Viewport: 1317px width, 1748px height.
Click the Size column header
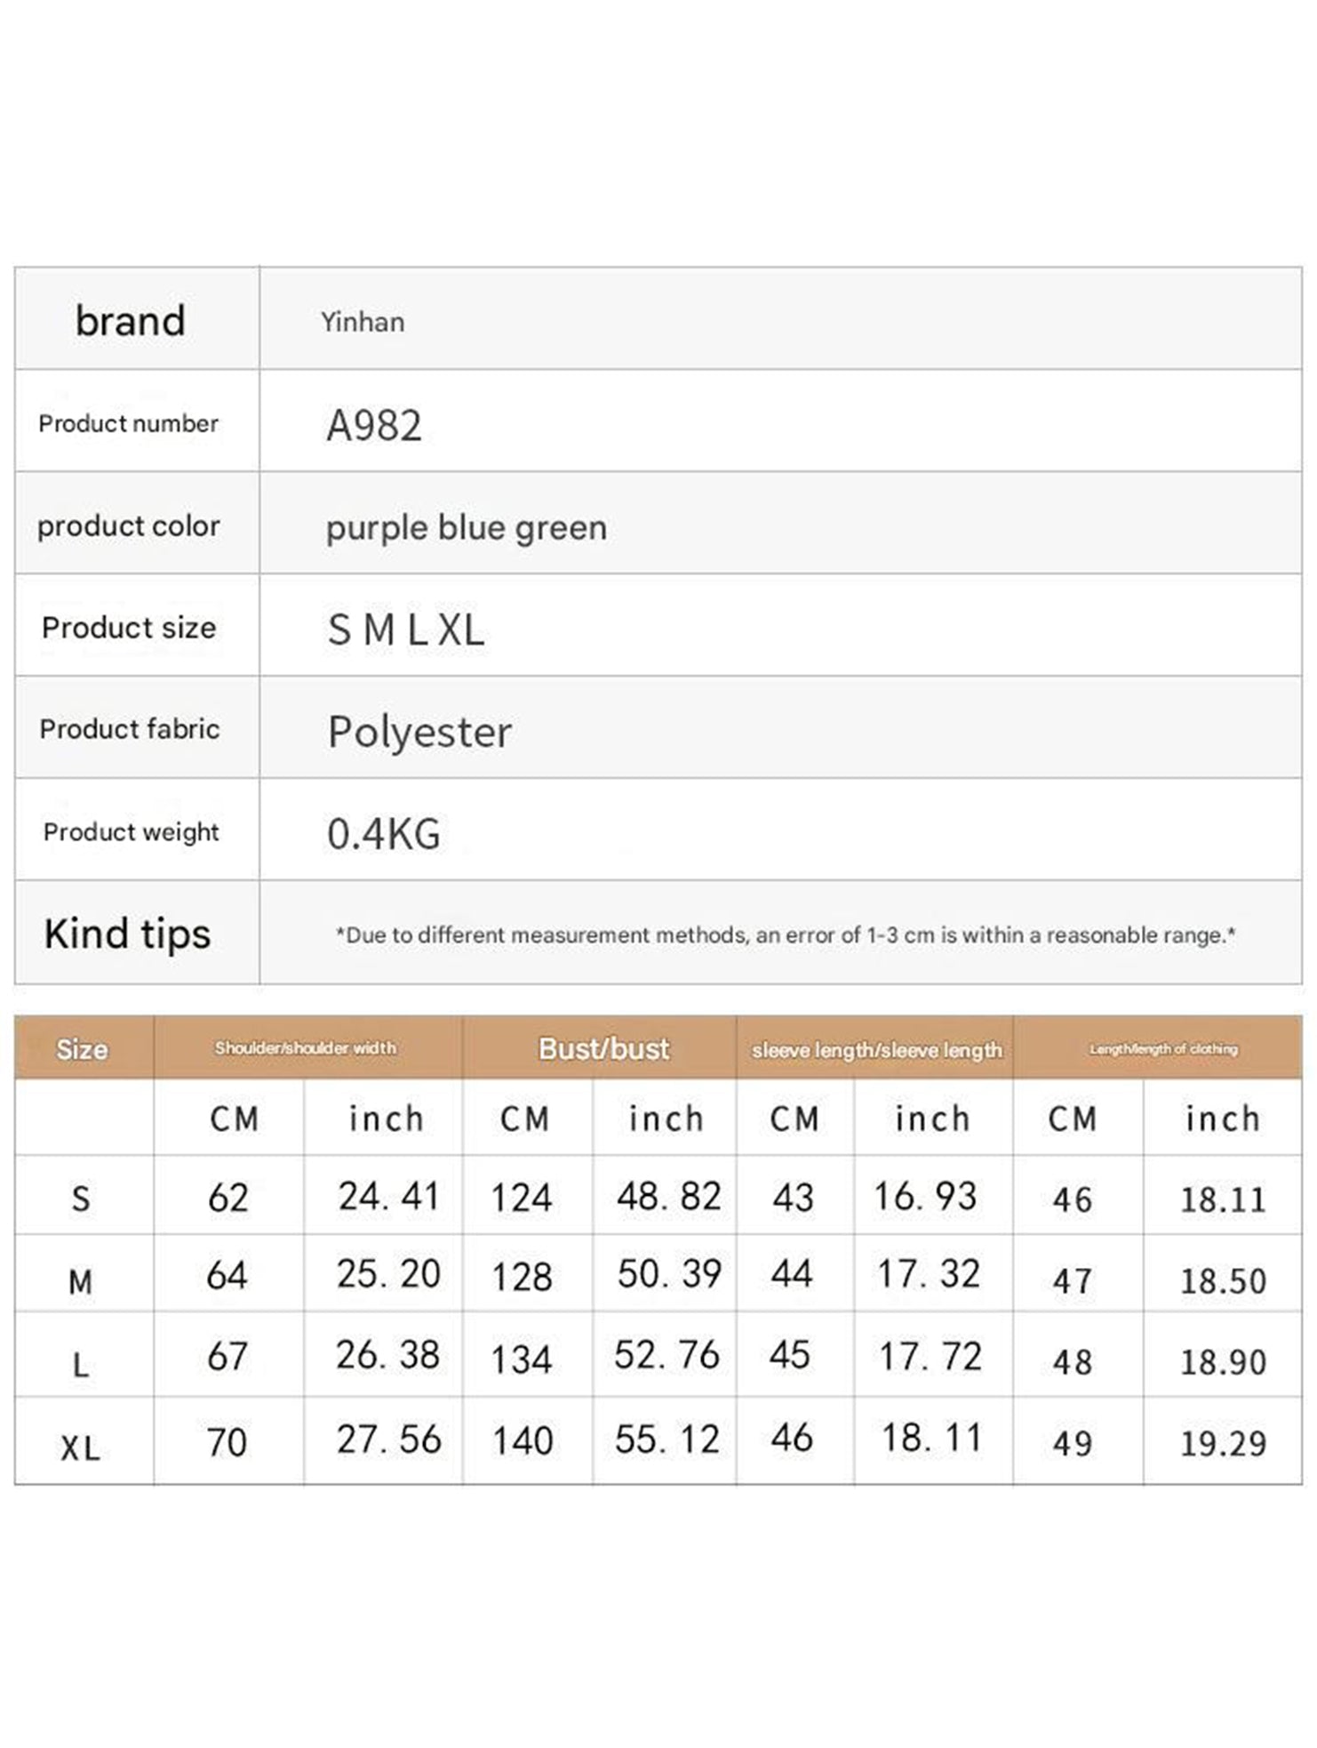(82, 1049)
